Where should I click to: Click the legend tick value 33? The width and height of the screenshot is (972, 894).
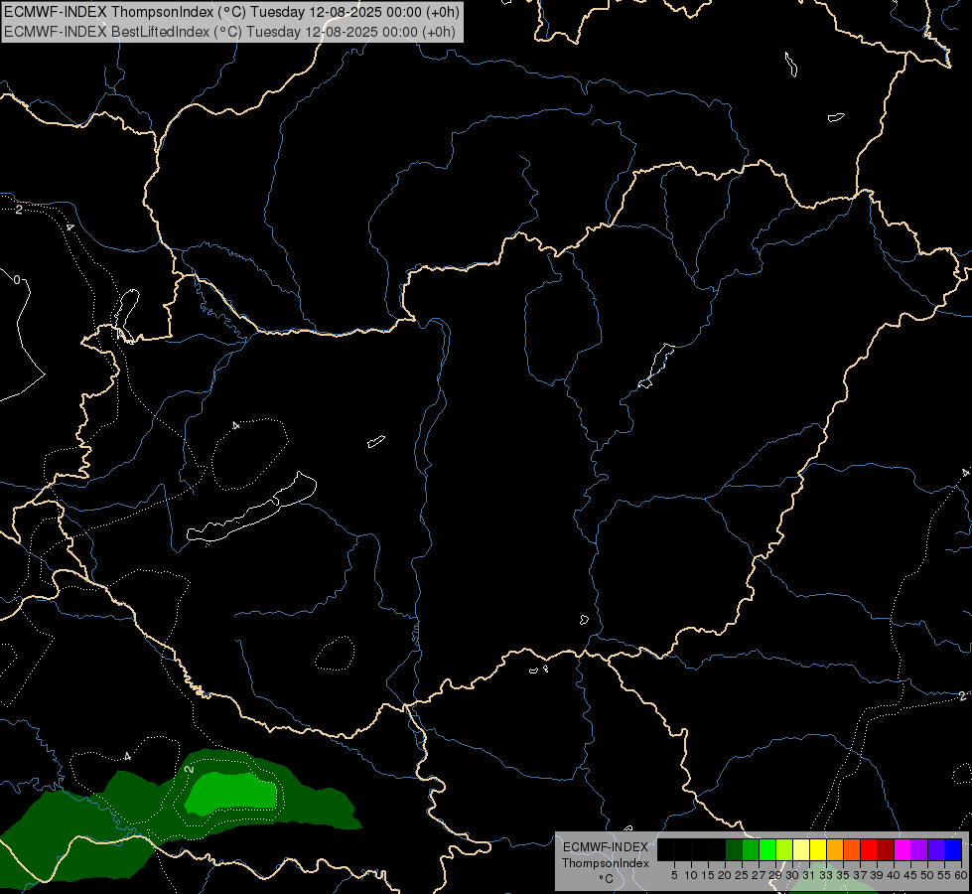[x=826, y=875]
